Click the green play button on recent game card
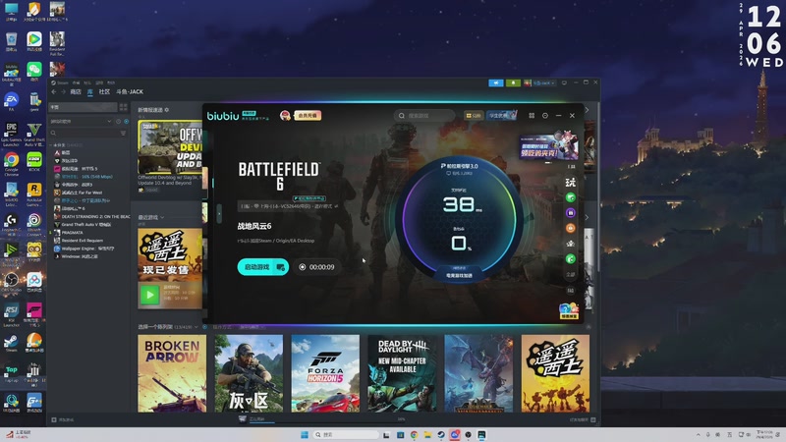This screenshot has height=442, width=786. point(149,295)
